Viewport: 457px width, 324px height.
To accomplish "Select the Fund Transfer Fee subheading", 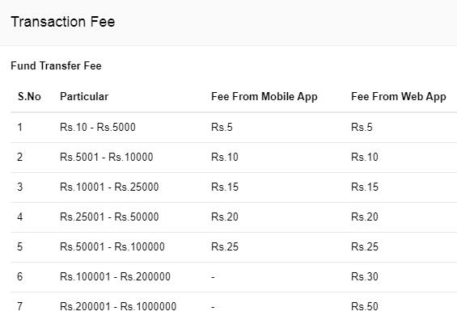I will pos(56,65).
